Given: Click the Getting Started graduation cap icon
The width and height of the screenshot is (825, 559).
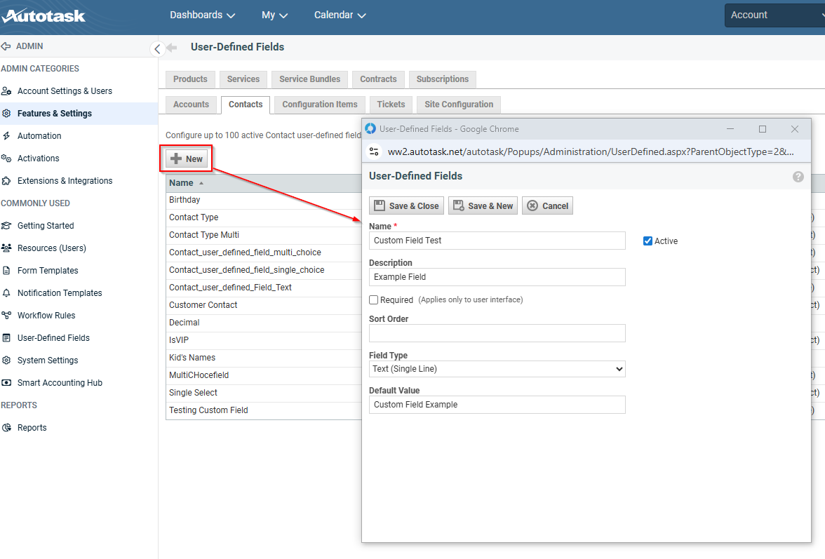Looking at the screenshot, I should pyautogui.click(x=6, y=226).
